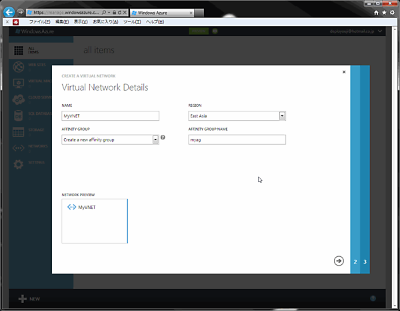The image size is (400, 311).
Task: Click the browser address bar
Action: coord(63,13)
